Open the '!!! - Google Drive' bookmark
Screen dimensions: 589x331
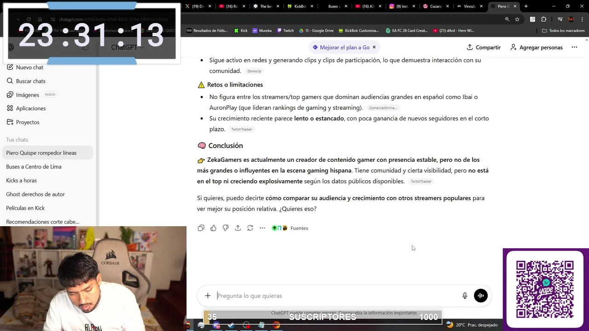[x=316, y=31]
